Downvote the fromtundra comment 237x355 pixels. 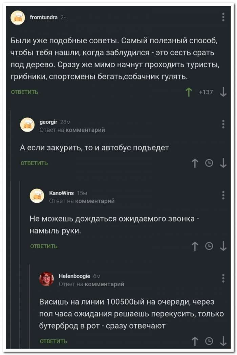pyautogui.click(x=223, y=92)
